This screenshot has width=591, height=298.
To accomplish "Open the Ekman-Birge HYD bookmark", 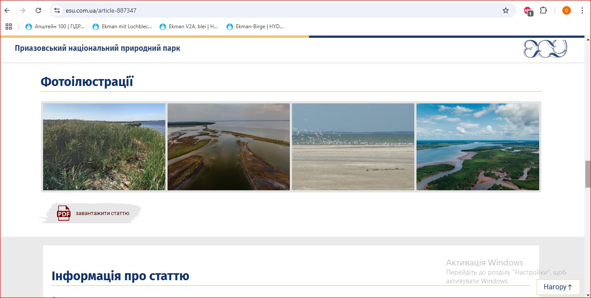I will coord(255,26).
